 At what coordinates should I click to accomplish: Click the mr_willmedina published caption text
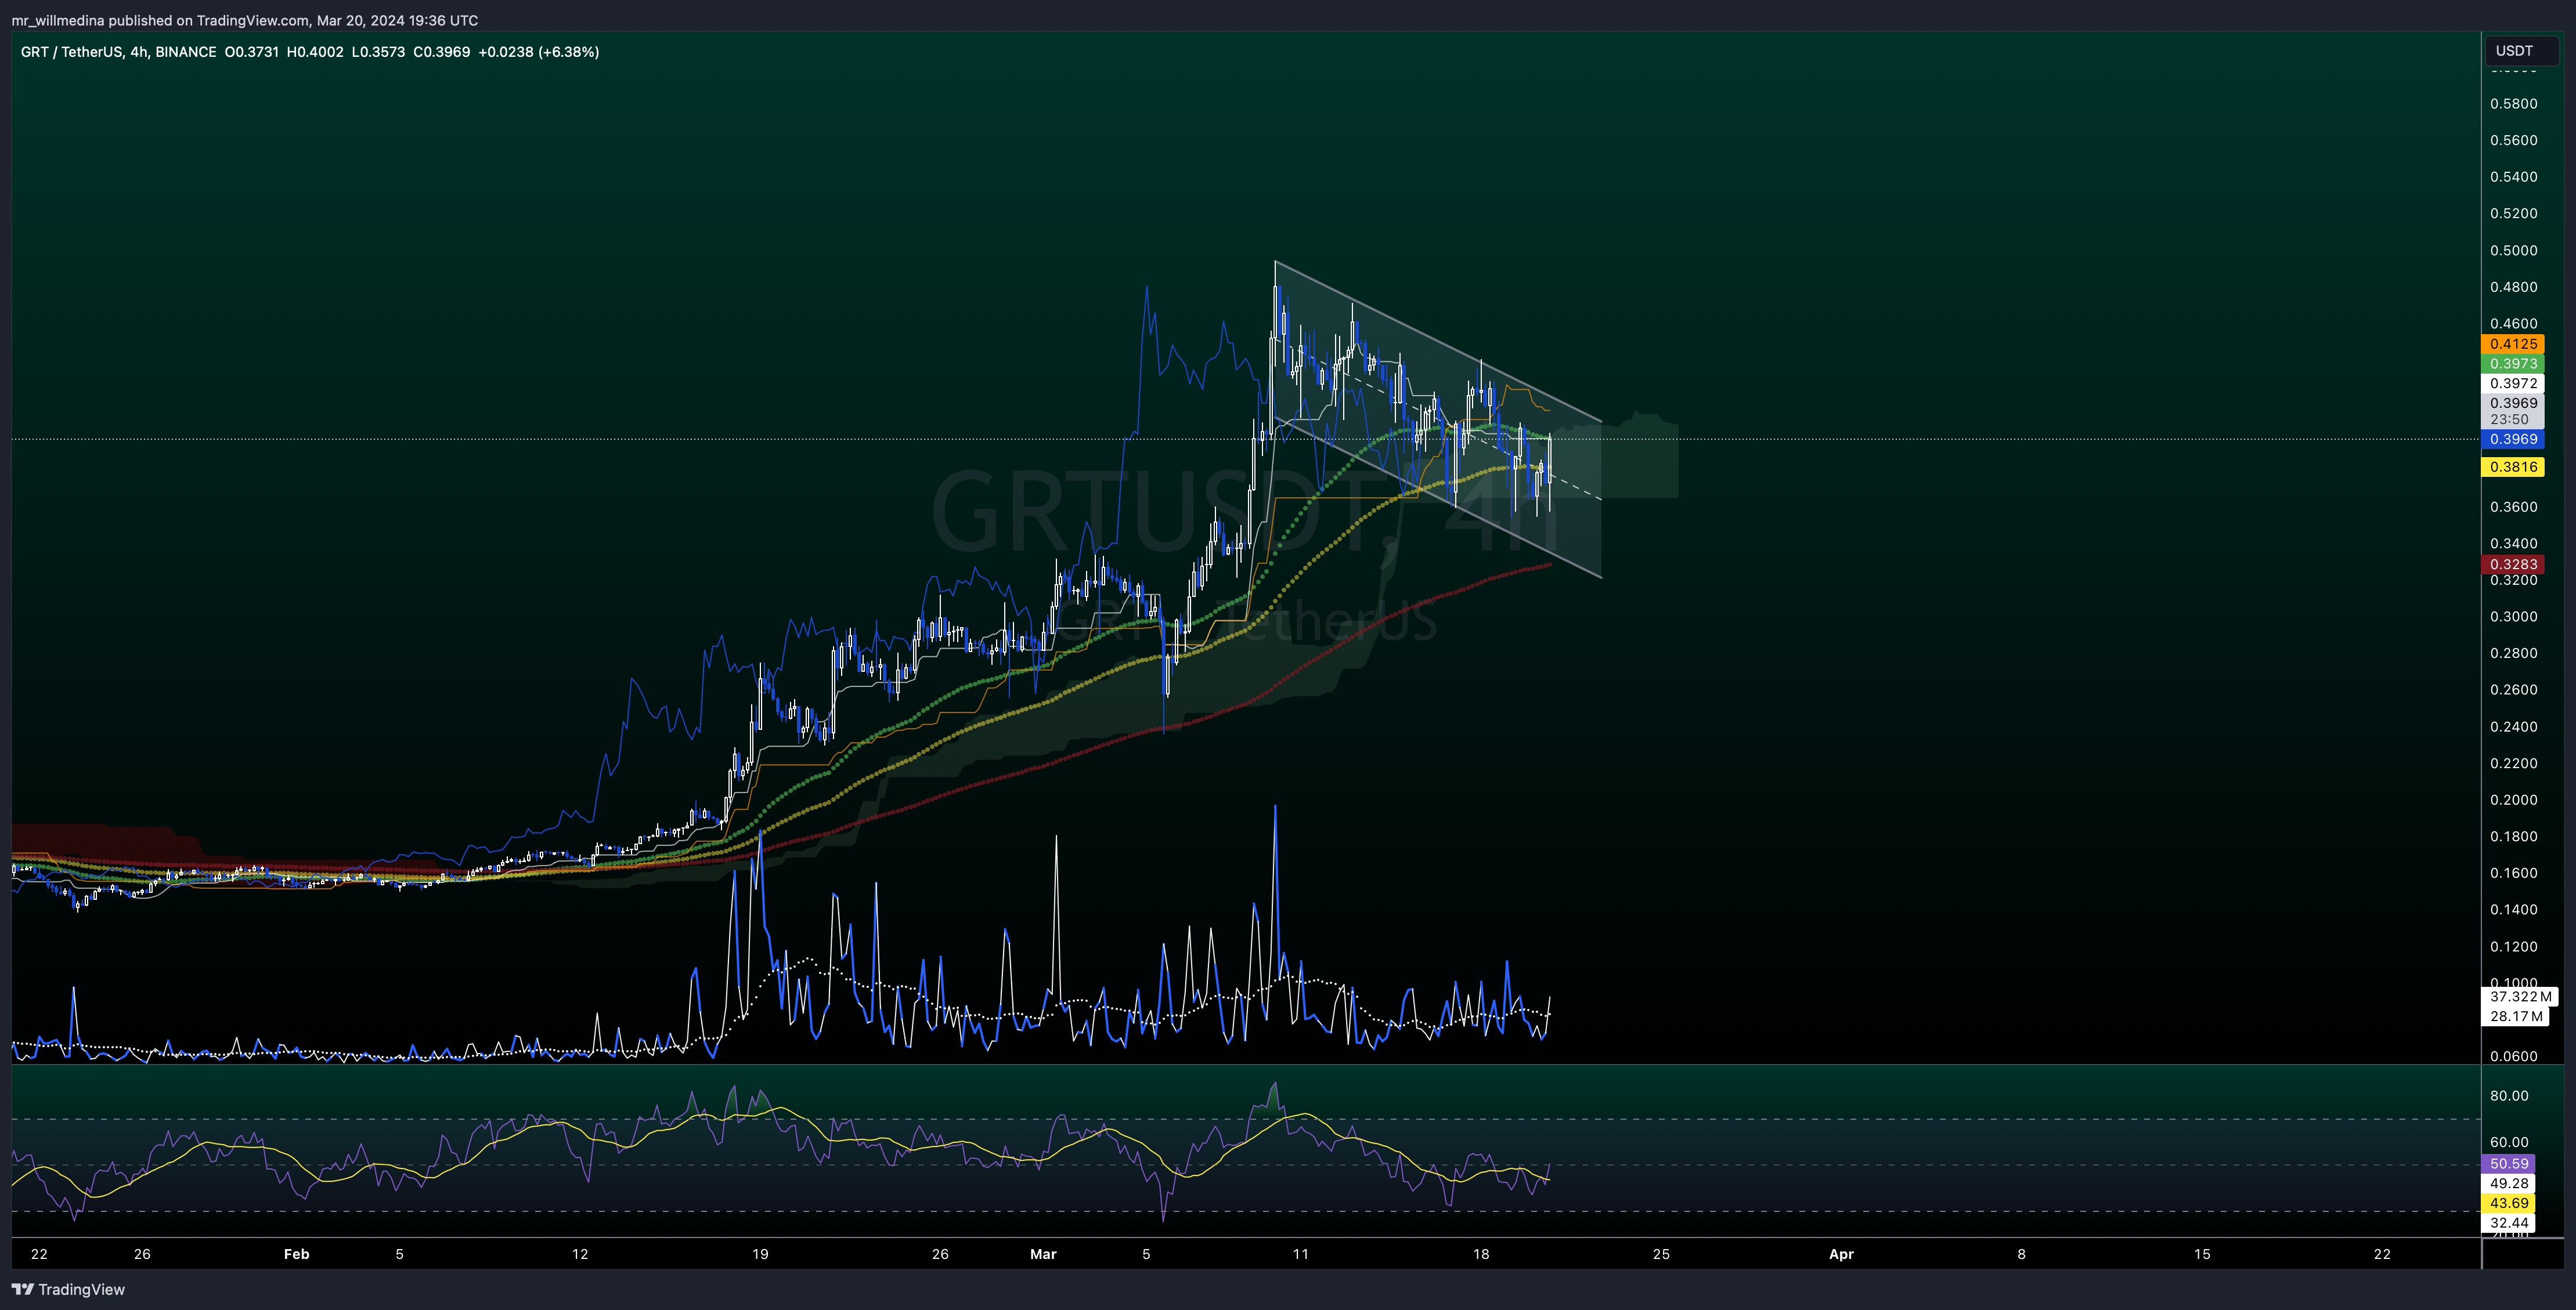245,20
